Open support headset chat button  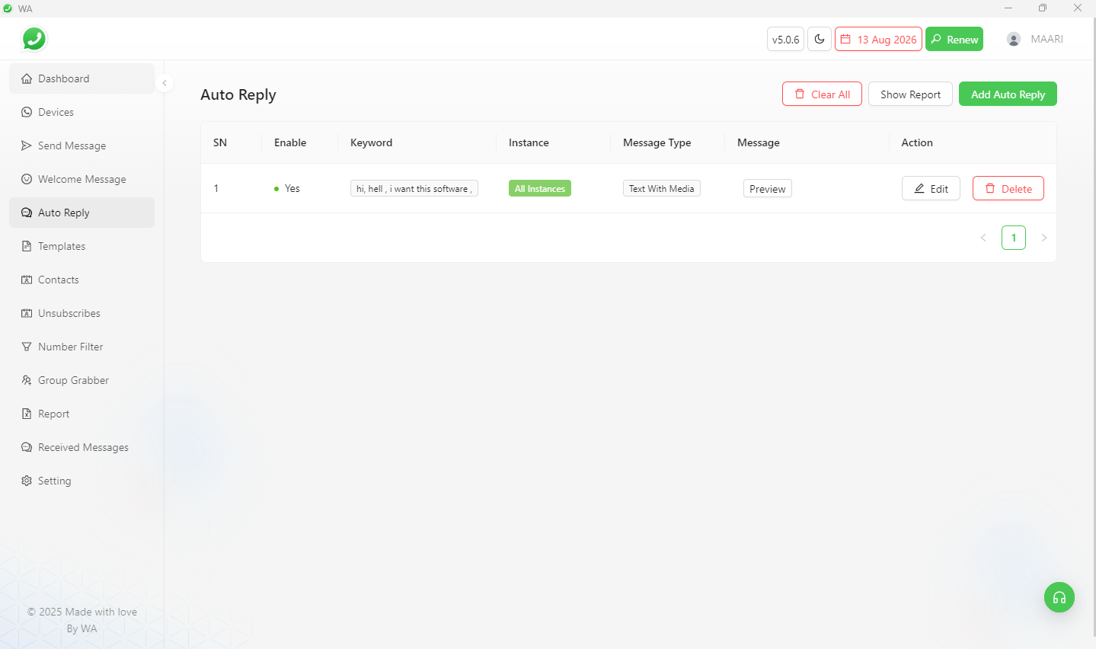1059,597
